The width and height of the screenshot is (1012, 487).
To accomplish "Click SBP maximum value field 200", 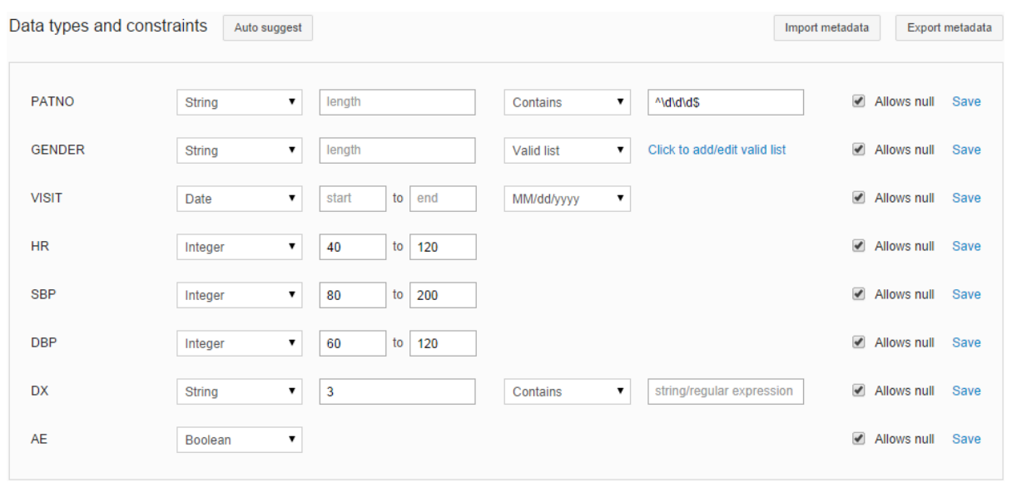I will pos(443,295).
